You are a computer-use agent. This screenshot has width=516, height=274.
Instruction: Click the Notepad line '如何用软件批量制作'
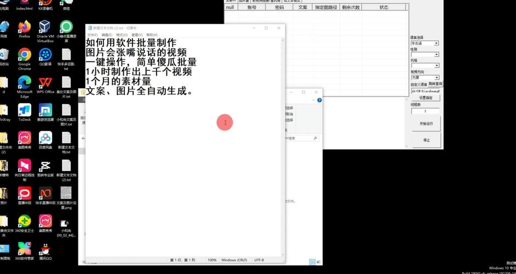[131, 43]
